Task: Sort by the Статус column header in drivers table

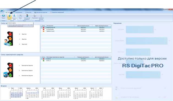Action: 43,26
